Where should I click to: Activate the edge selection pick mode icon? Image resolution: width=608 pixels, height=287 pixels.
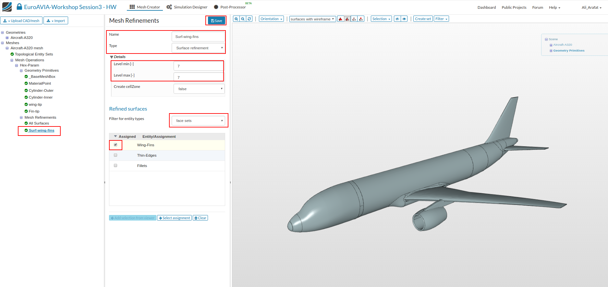click(354, 19)
